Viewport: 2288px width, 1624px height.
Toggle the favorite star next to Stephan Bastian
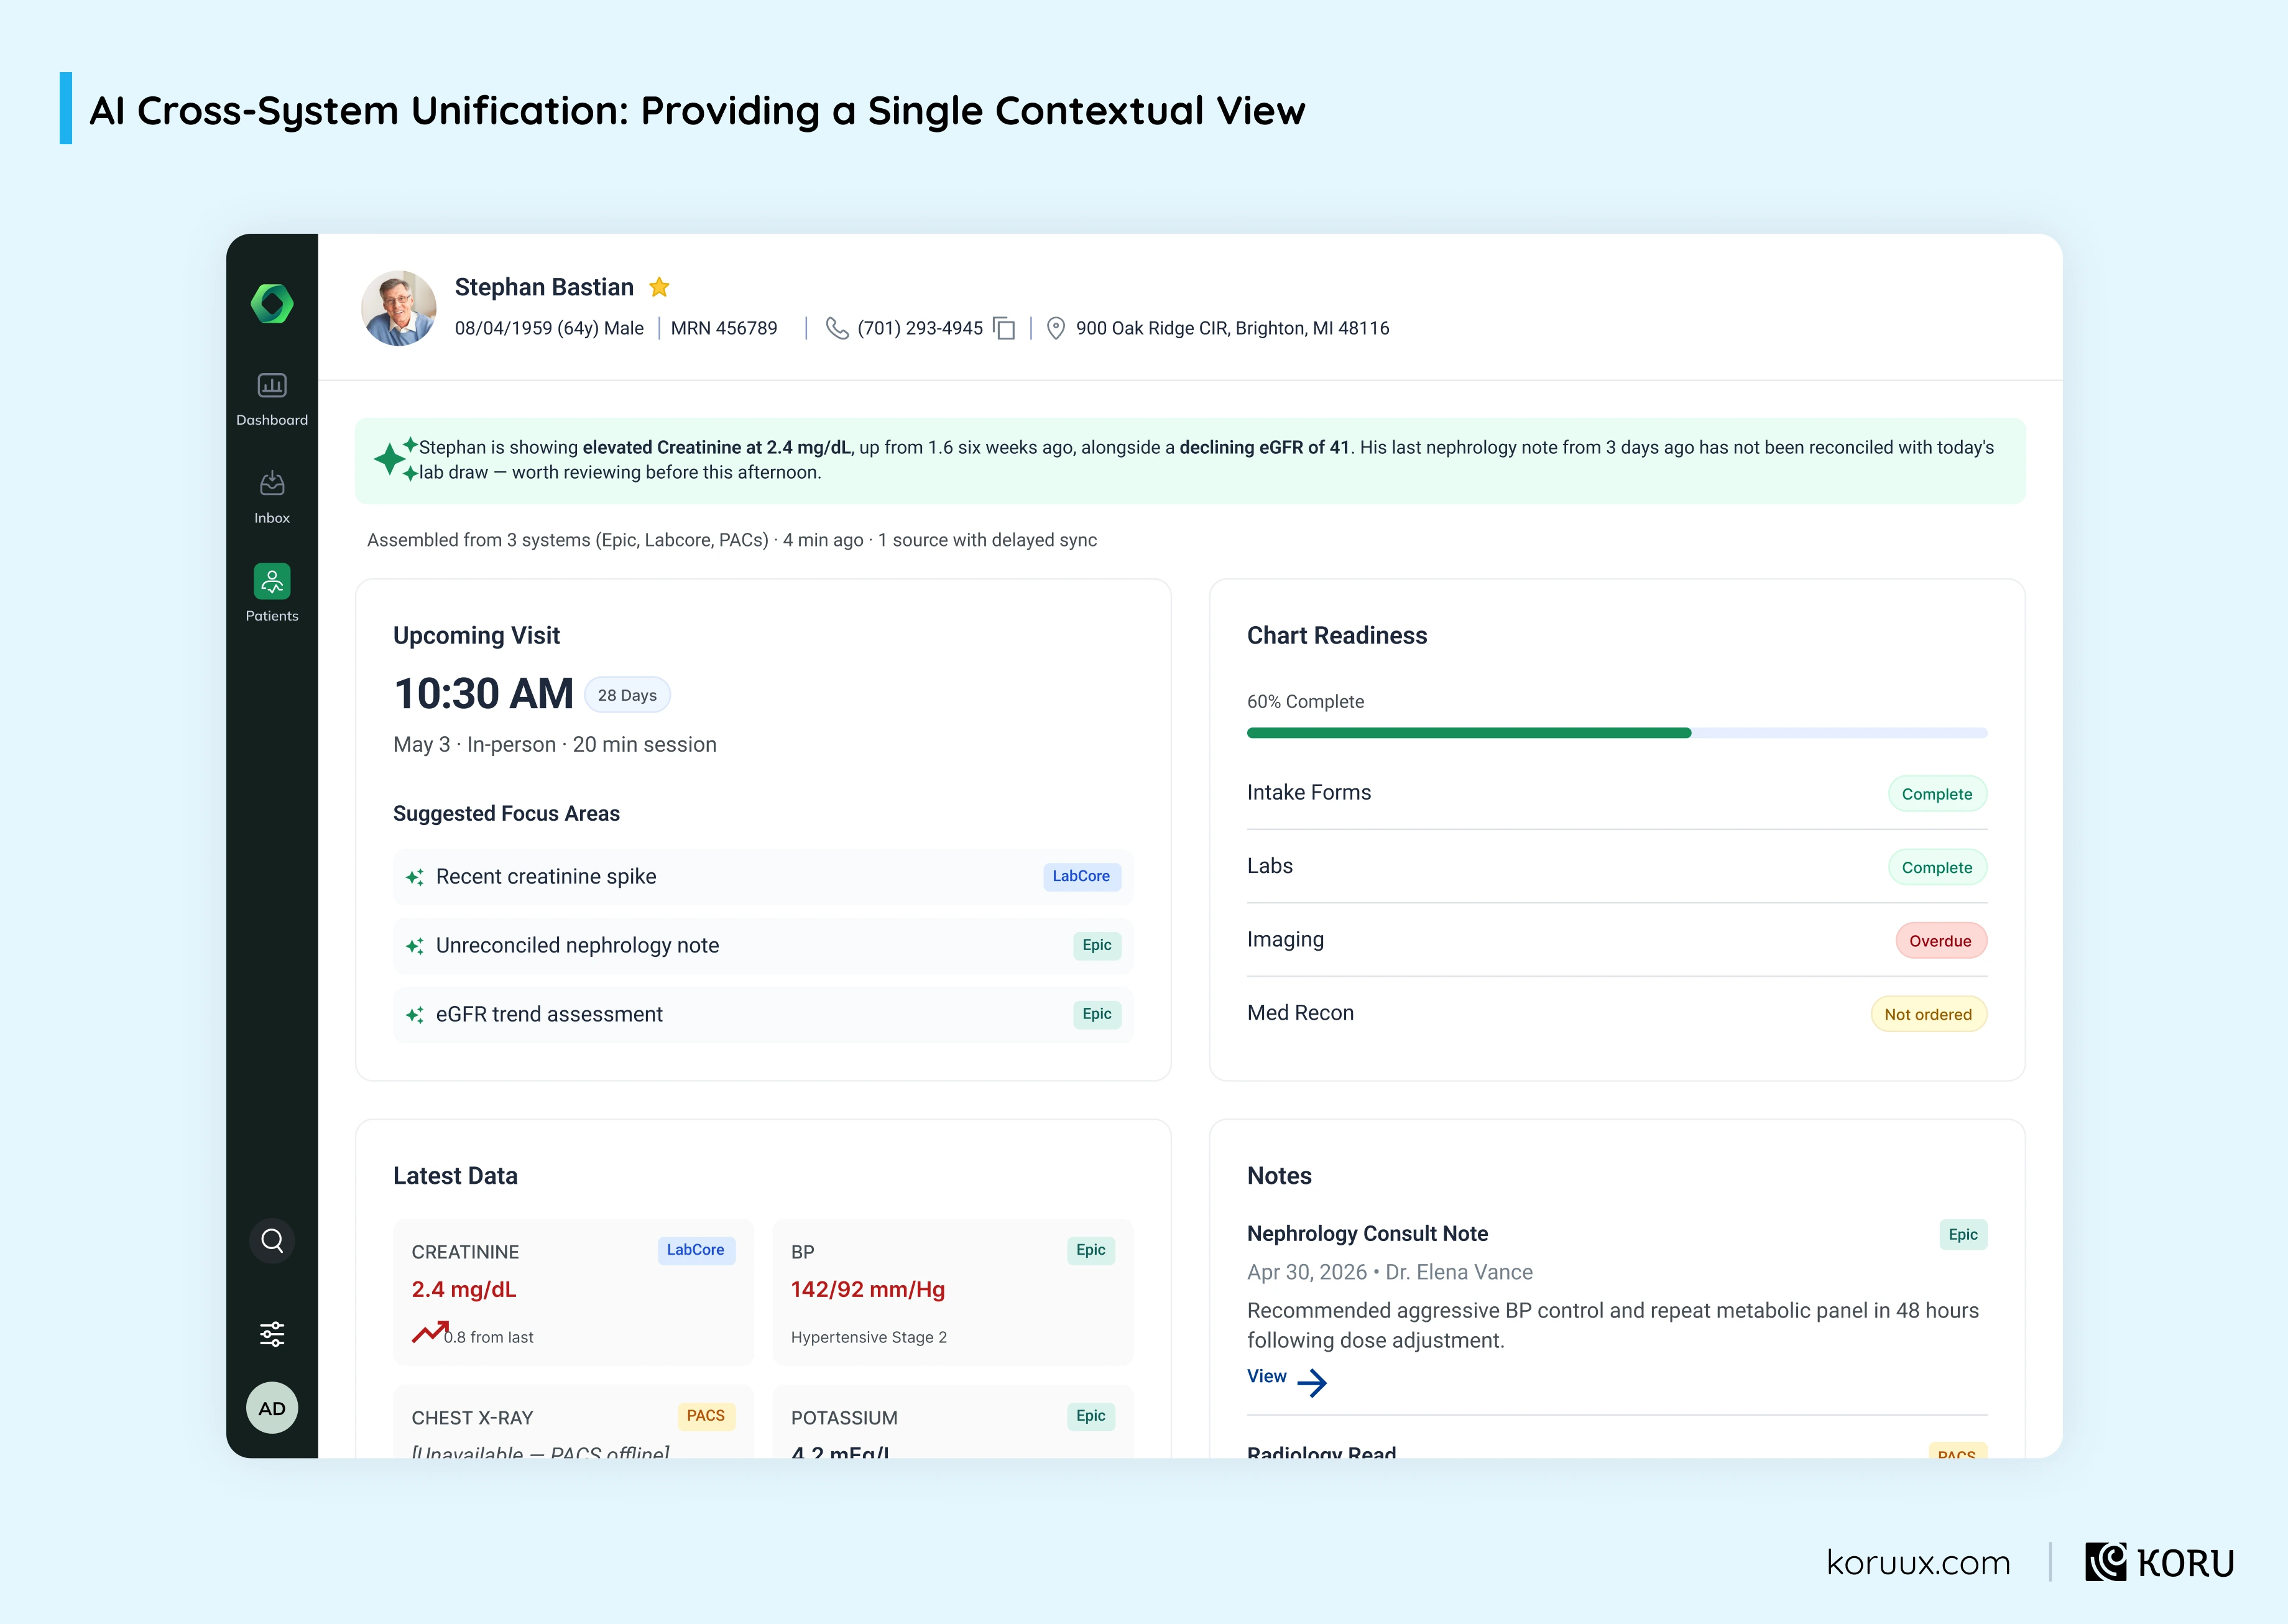pyautogui.click(x=659, y=288)
